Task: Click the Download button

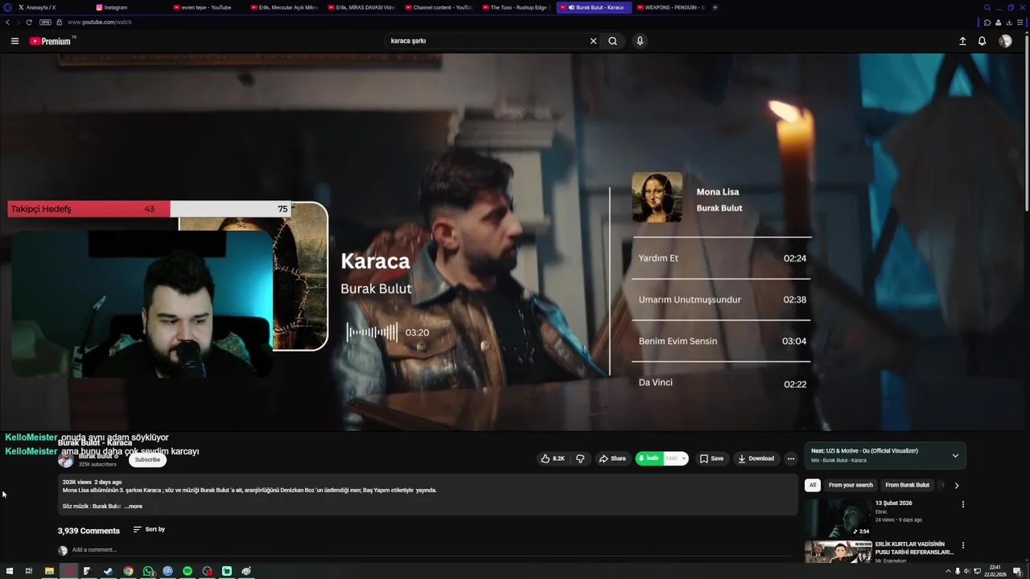Action: coord(756,458)
